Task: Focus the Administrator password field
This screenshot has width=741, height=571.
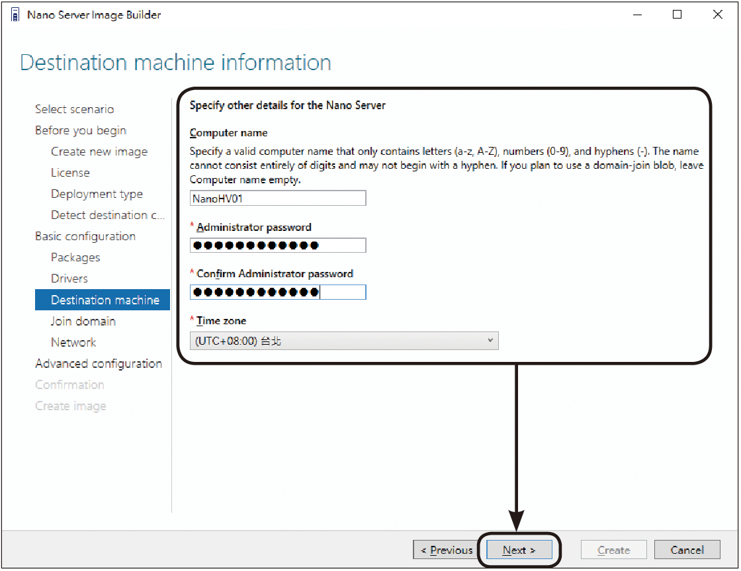Action: point(278,245)
